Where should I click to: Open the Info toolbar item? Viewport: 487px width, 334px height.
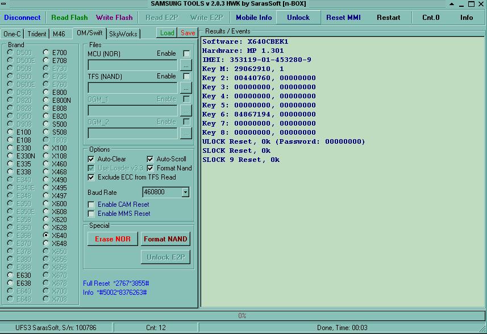466,18
